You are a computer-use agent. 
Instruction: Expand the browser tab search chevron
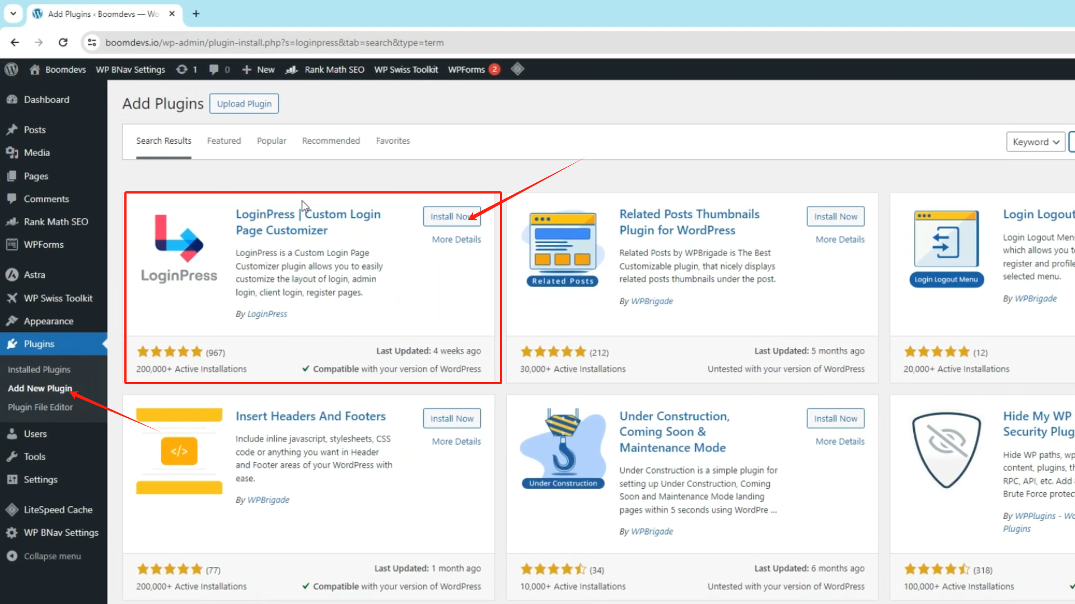point(13,14)
